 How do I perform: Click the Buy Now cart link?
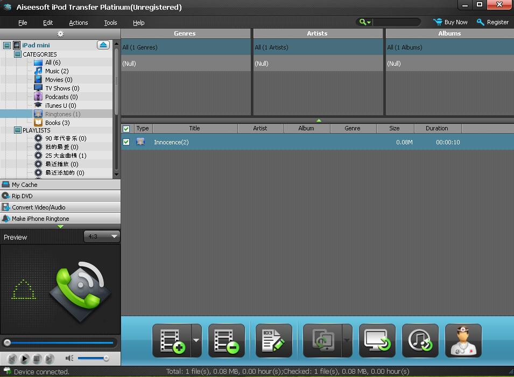point(450,22)
